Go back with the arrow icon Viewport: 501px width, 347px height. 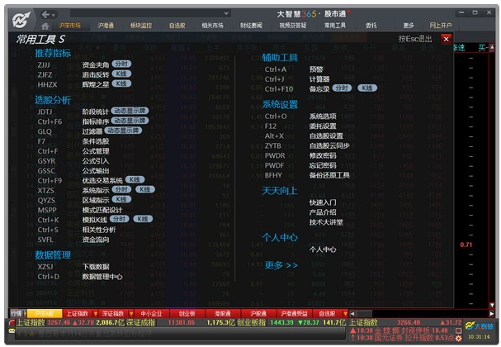(45, 14)
